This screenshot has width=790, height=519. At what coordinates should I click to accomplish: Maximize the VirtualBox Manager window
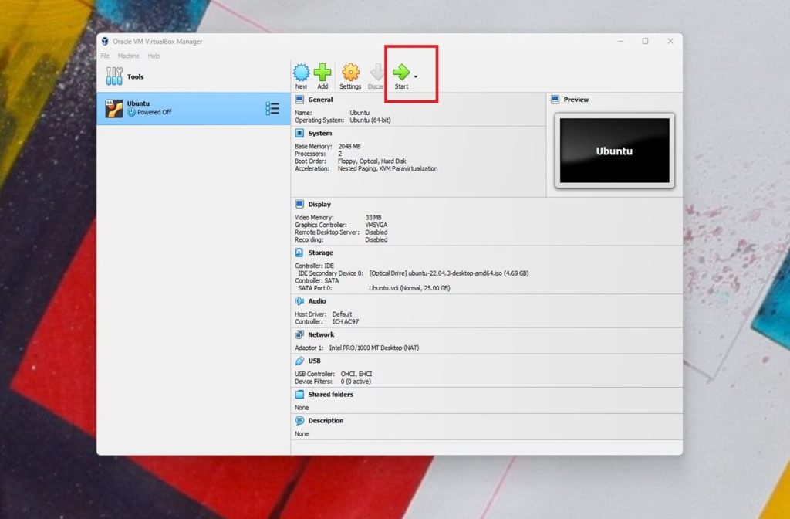(646, 42)
